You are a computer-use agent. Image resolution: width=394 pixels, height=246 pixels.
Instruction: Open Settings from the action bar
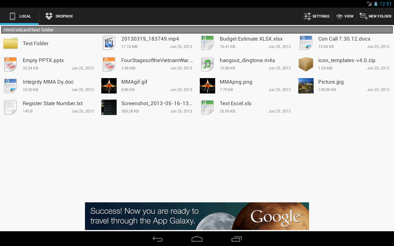point(316,16)
